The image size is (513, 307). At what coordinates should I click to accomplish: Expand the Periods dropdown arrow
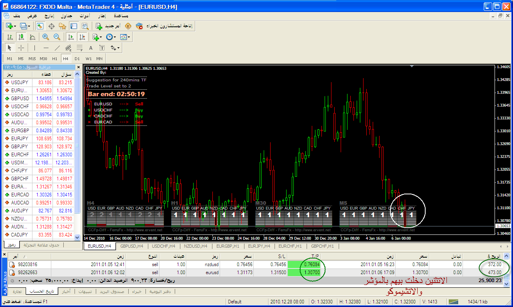click(x=115, y=37)
